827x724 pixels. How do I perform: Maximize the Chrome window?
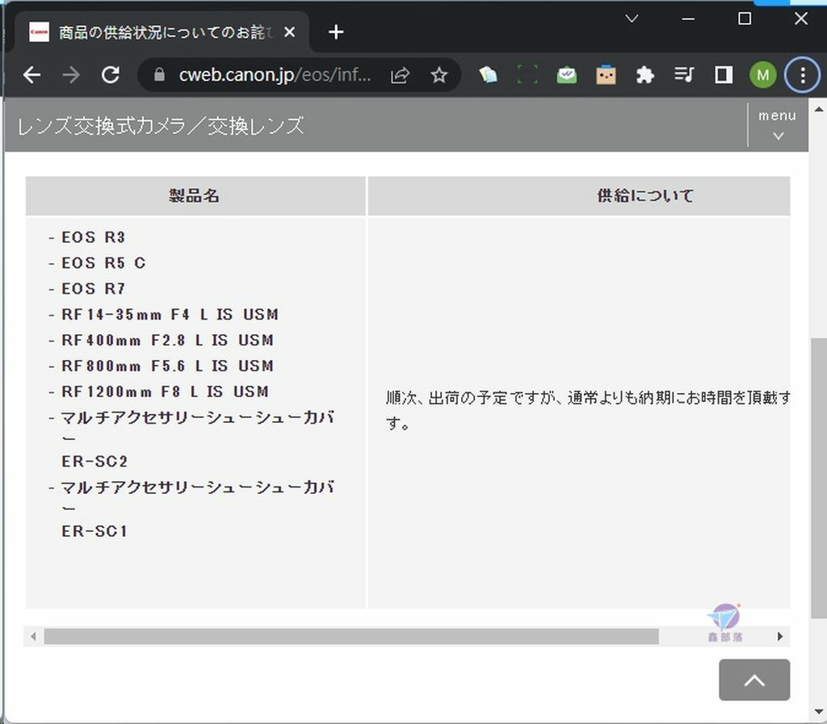[744, 19]
